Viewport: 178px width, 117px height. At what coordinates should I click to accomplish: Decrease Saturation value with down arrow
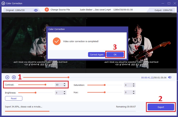(x=133, y=86)
